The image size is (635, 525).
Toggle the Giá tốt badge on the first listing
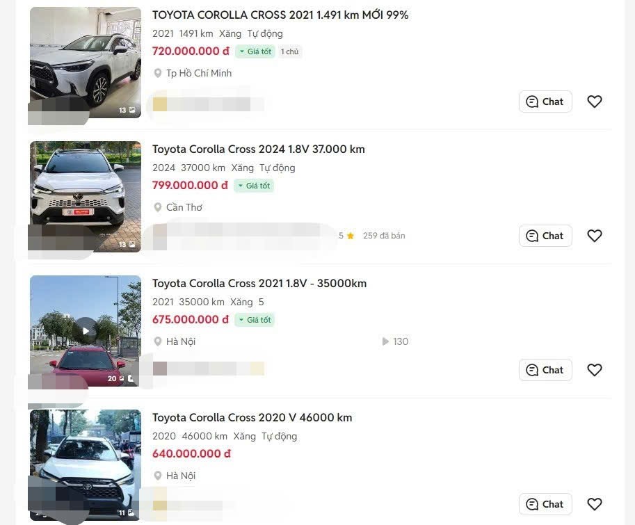click(x=255, y=51)
